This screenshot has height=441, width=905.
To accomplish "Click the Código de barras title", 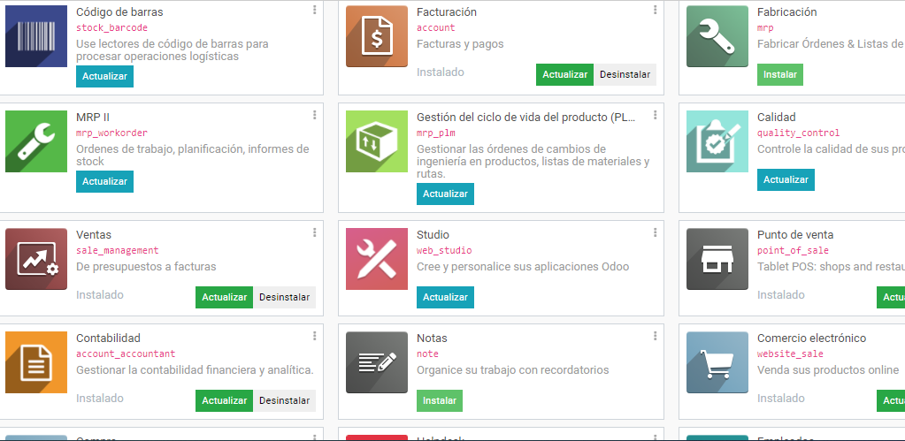I will point(119,12).
